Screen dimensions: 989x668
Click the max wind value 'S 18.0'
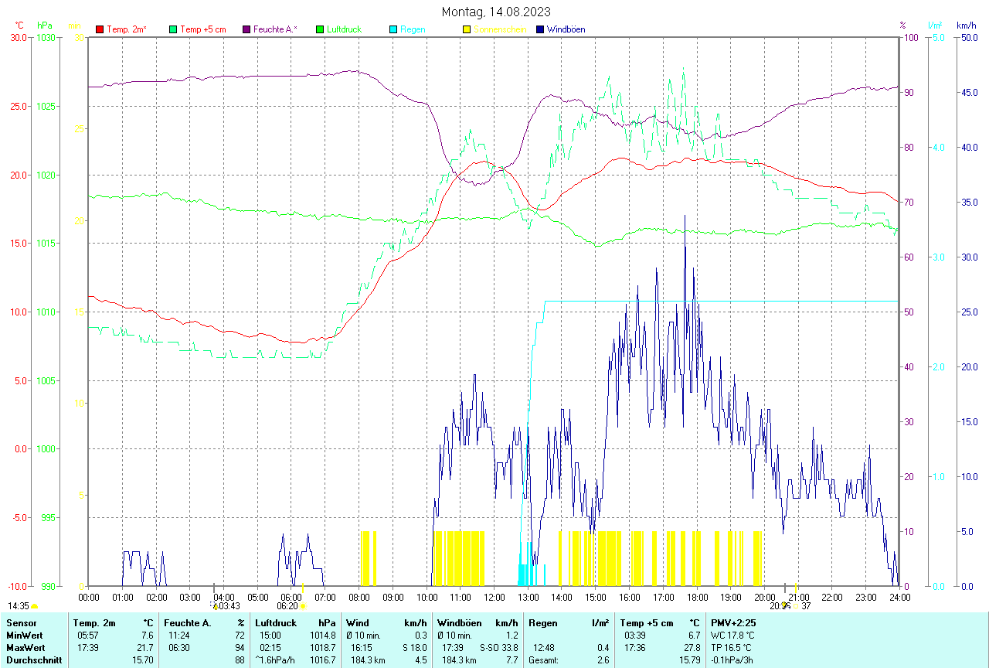(x=414, y=647)
